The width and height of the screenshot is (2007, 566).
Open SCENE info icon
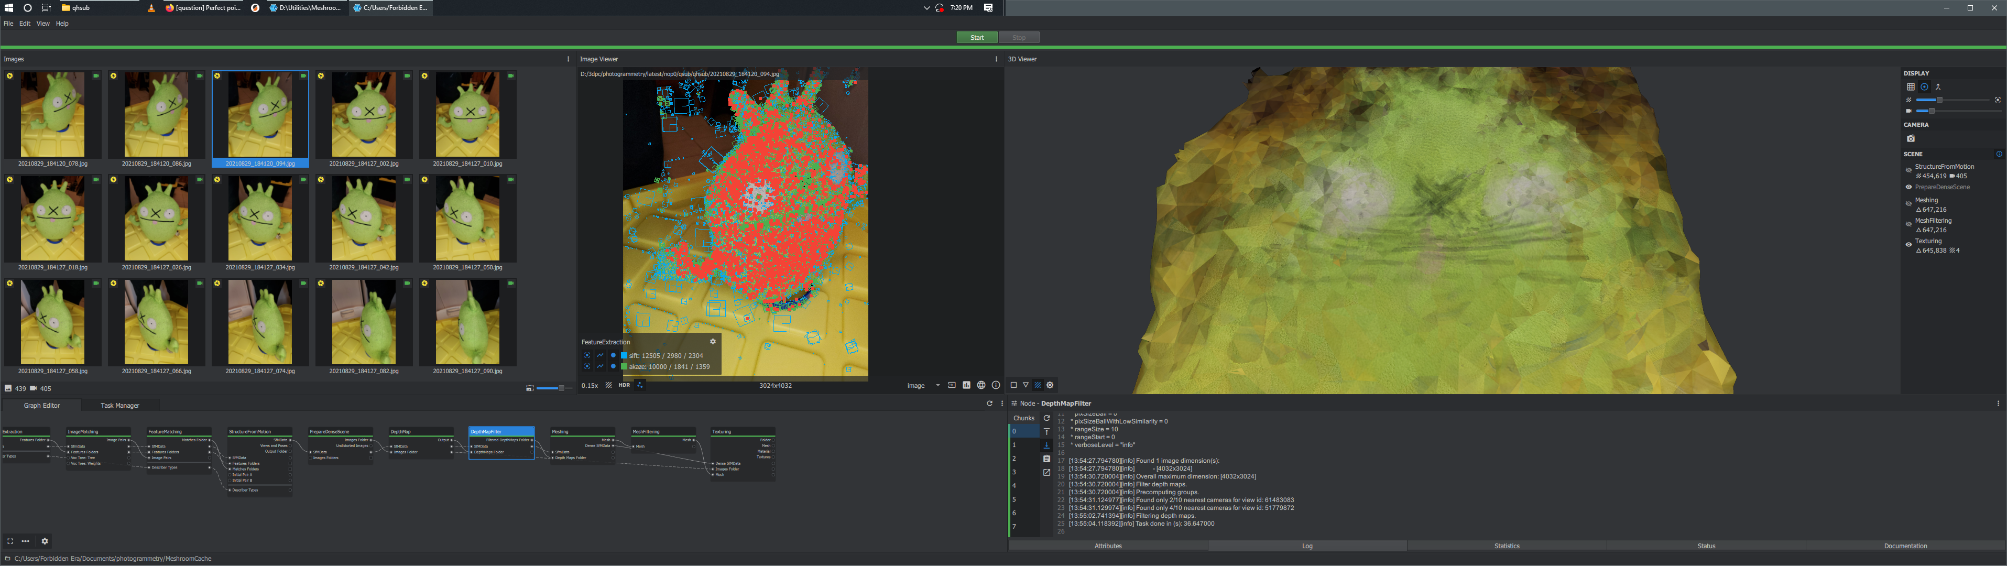tap(1999, 154)
